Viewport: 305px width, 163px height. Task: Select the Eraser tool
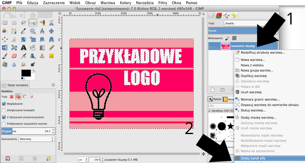(x=14, y=56)
